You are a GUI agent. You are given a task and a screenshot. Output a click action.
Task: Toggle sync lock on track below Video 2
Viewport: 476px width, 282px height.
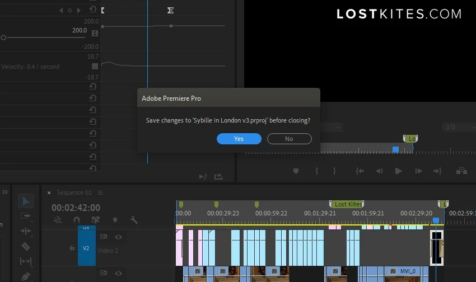(x=103, y=273)
